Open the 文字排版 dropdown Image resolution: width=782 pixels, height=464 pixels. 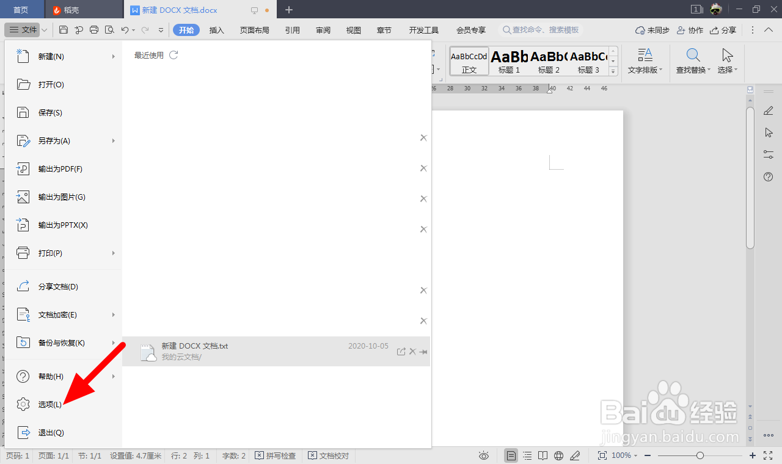point(645,61)
